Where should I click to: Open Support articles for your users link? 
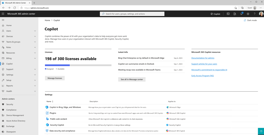point(204,64)
